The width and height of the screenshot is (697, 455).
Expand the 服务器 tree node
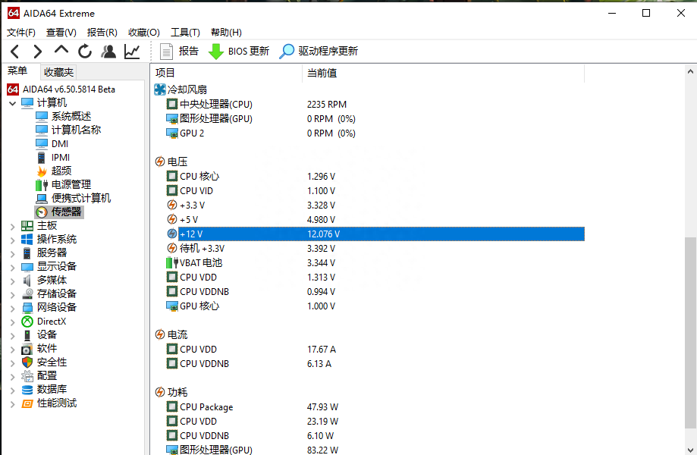tap(12, 254)
